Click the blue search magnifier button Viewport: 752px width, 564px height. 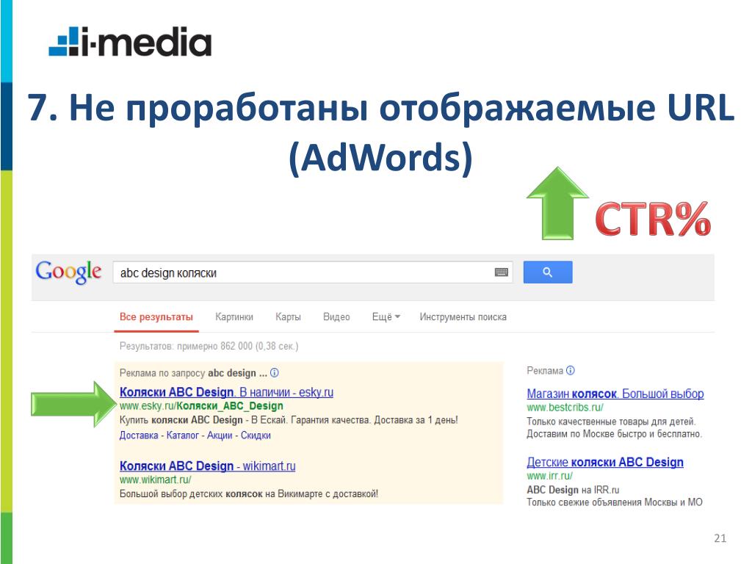(548, 272)
